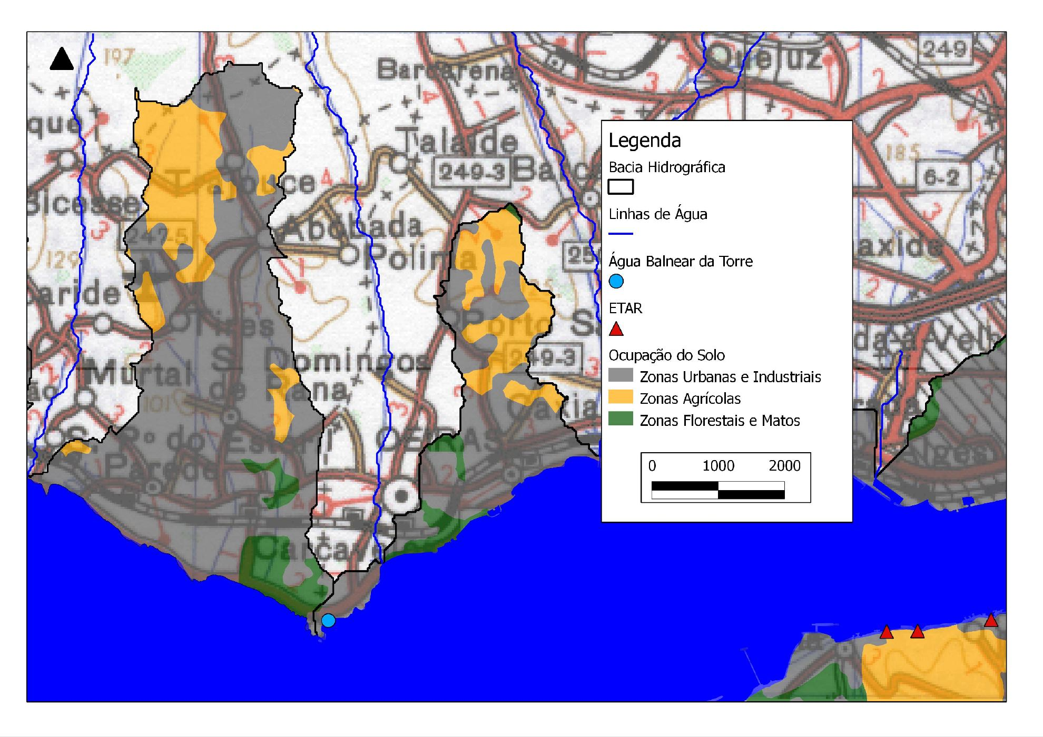Click the green Zonas Florestais e Matos swatch

[621, 419]
